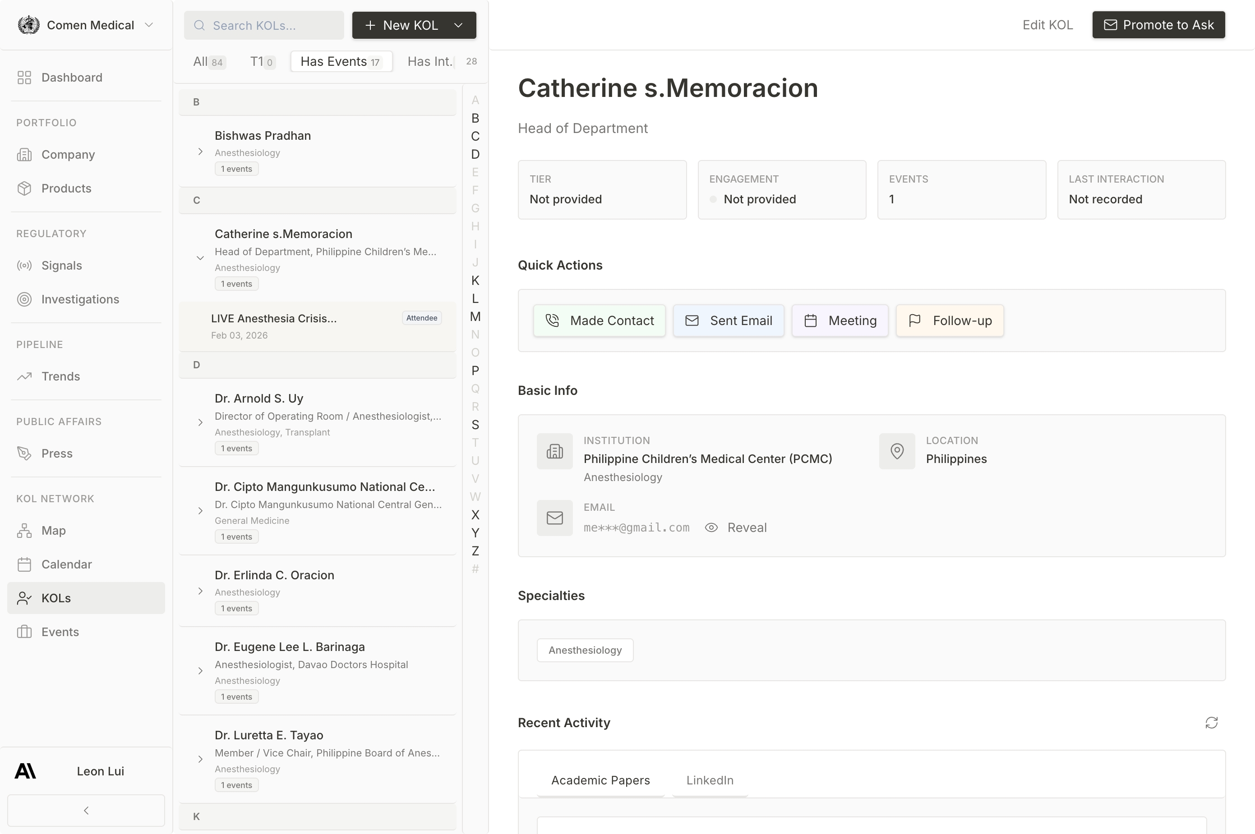This screenshot has width=1255, height=834.
Task: Open the Comen Medical workspace dropdown
Action: coord(149,25)
